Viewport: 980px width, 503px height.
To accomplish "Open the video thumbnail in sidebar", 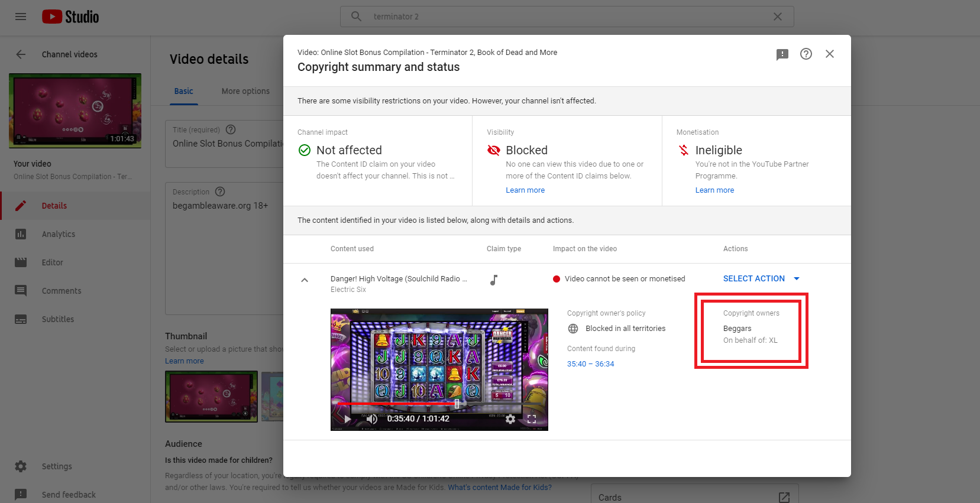I will tap(75, 111).
